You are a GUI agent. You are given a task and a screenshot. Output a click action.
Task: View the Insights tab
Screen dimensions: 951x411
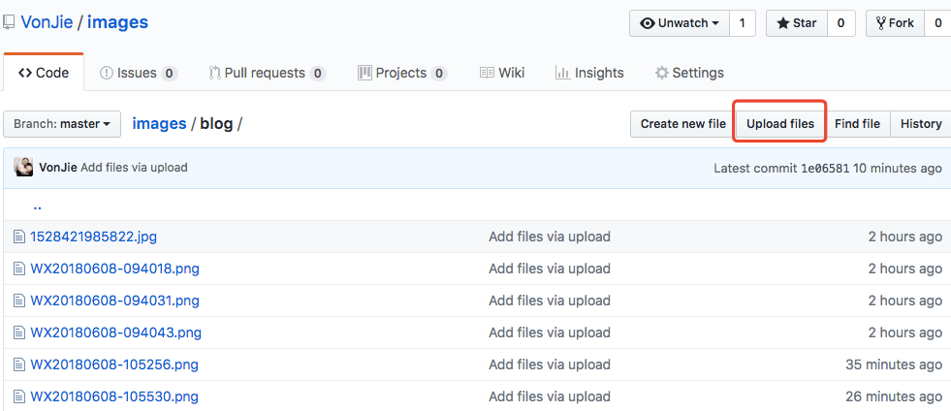(x=589, y=73)
